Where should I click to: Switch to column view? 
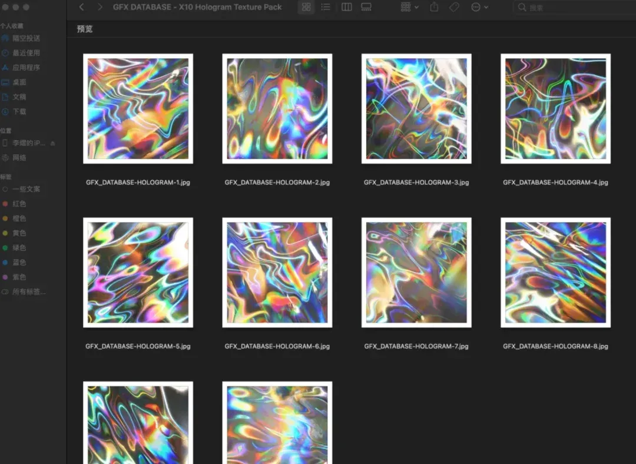click(x=346, y=7)
